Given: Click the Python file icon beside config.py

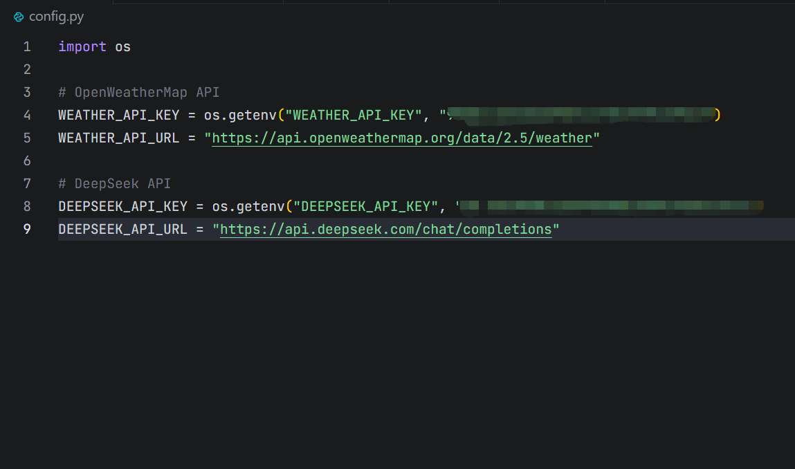Looking at the screenshot, I should tap(19, 17).
